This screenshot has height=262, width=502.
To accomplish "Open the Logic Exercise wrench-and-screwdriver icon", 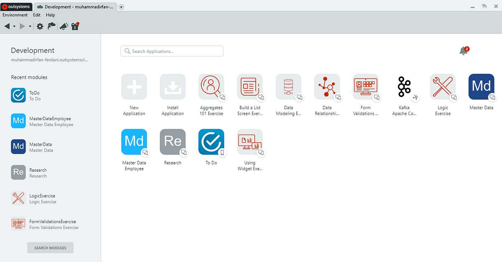I will click(x=443, y=87).
